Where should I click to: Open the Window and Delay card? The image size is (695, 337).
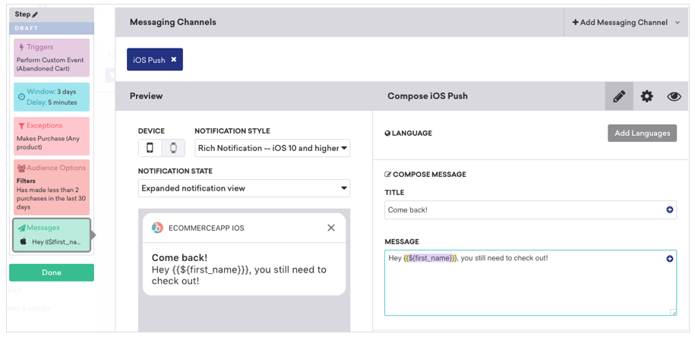click(x=52, y=97)
